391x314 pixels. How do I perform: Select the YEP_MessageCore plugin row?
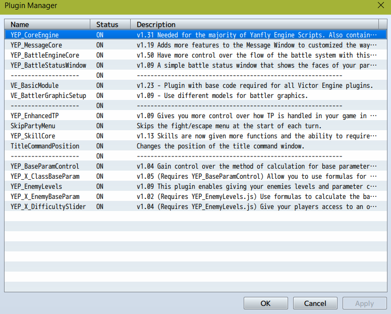click(x=196, y=45)
